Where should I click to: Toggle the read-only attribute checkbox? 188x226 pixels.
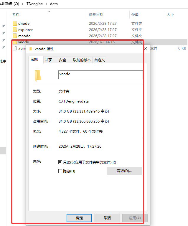coord(60,162)
